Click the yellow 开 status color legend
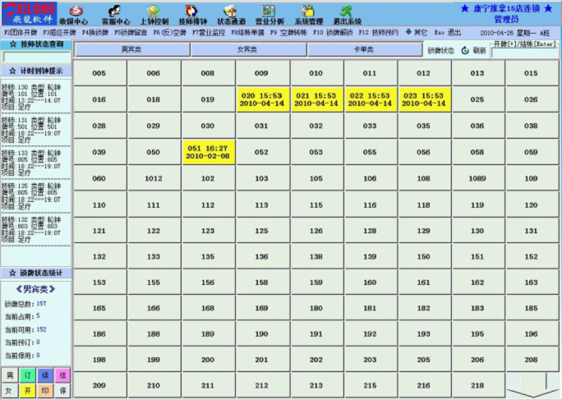 (27, 391)
